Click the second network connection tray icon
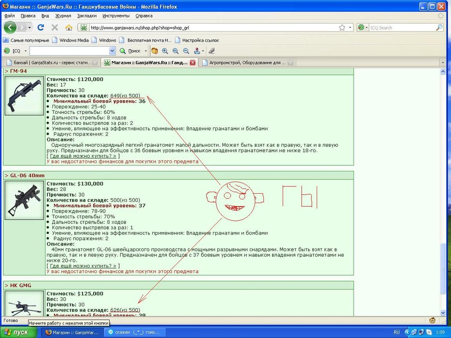451x338 pixels. tap(421, 332)
